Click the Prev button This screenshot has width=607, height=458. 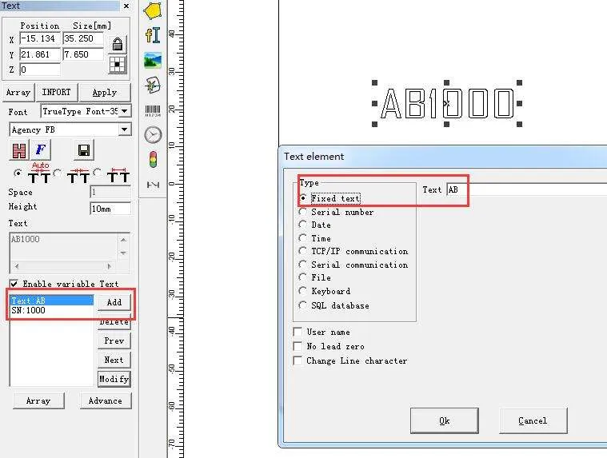114,341
